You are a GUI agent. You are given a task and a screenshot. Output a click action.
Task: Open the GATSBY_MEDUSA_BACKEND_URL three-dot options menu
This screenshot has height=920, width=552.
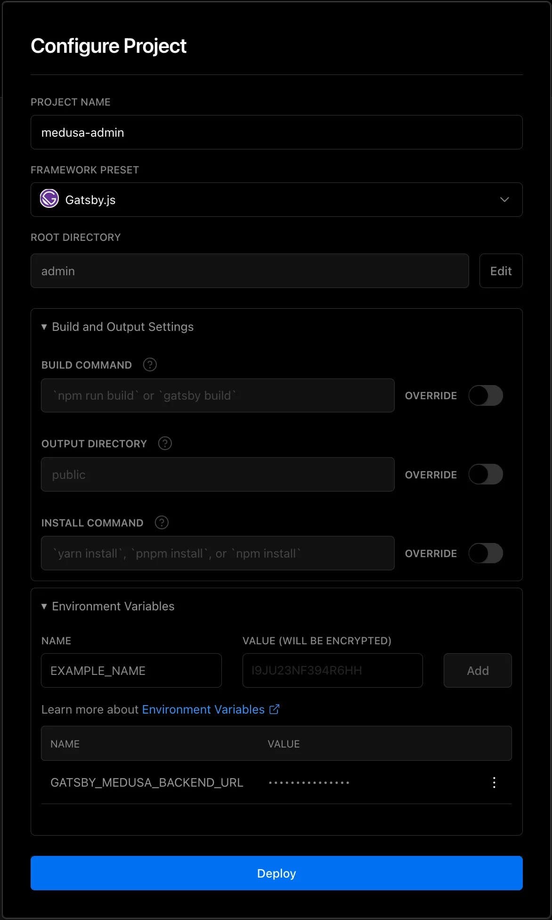tap(494, 782)
